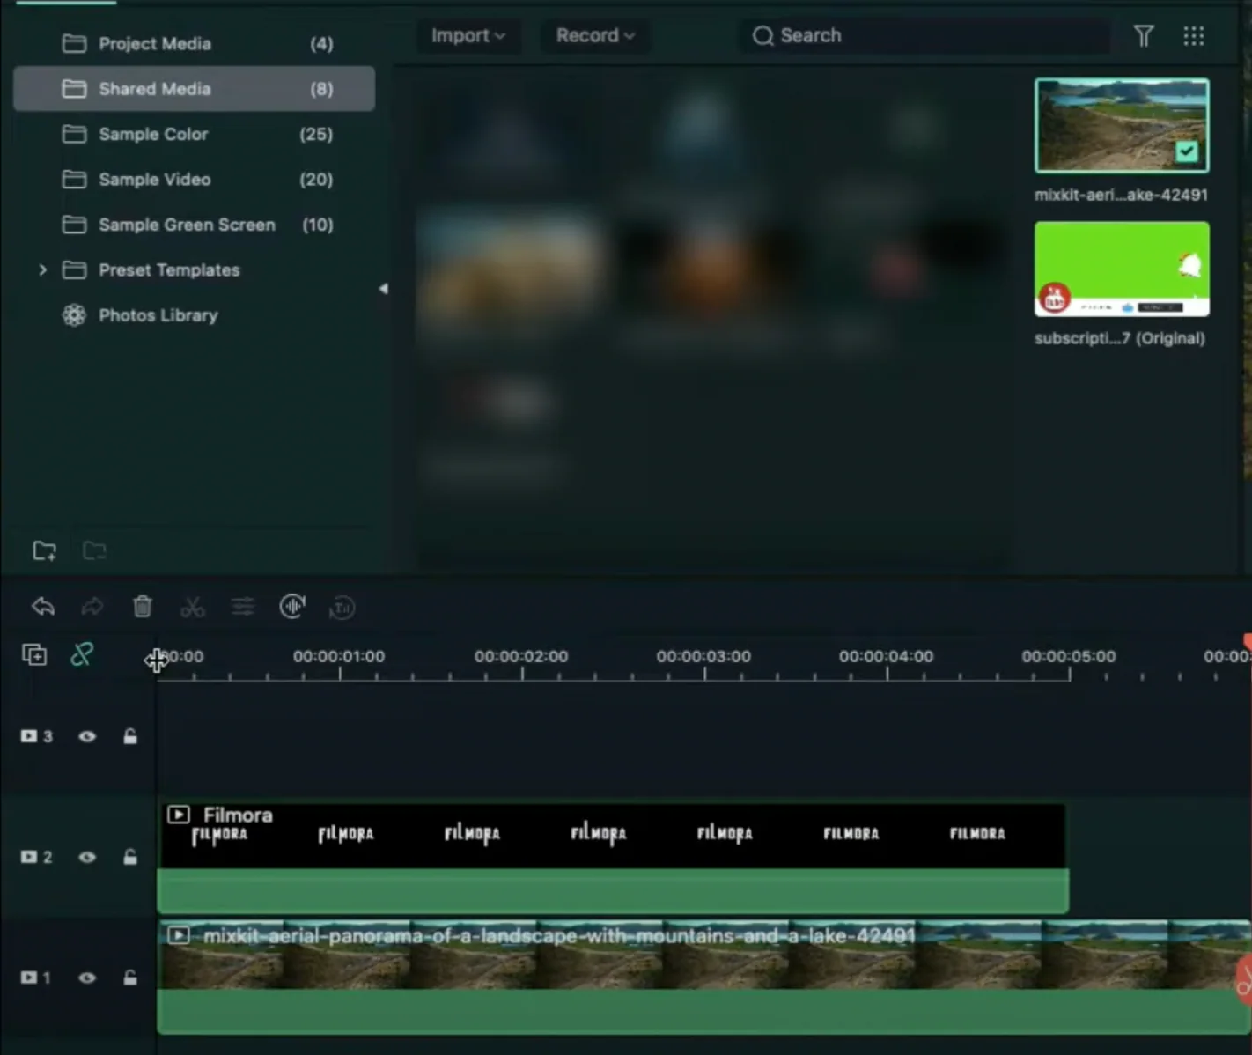Select the green screen subscription thumbnail
This screenshot has width=1252, height=1055.
click(x=1122, y=269)
